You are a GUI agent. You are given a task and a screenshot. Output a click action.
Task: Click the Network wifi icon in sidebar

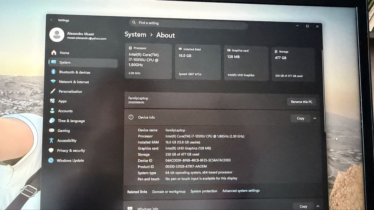point(53,81)
